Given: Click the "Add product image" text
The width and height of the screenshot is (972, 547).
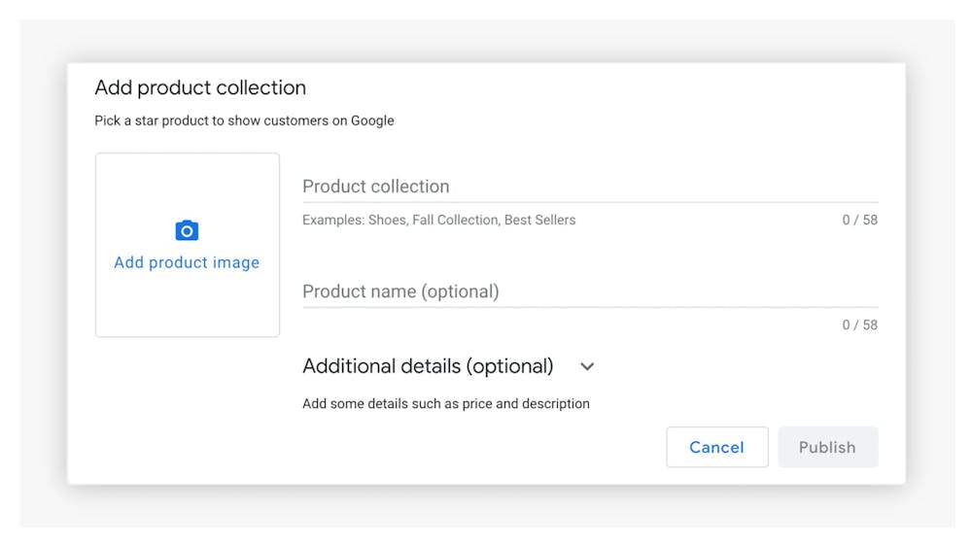Looking at the screenshot, I should pos(187,262).
